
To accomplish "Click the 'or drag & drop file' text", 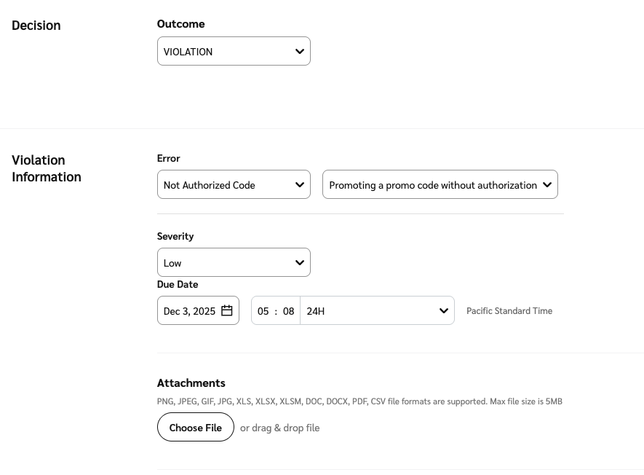I will click(280, 428).
